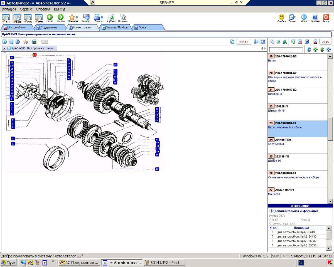This screenshot has height=267, width=334.
Task: Set zoom to the 1:1 magnifier icon
Action: click(x=6, y=18)
